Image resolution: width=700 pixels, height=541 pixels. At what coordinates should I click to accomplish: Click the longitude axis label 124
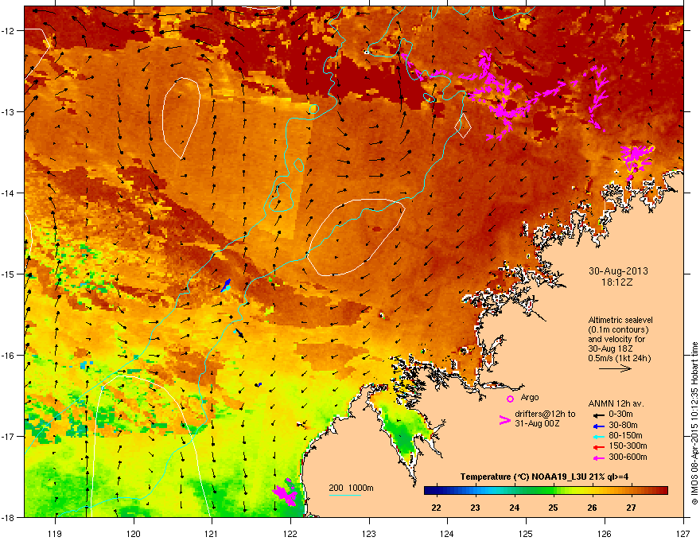[447, 533]
